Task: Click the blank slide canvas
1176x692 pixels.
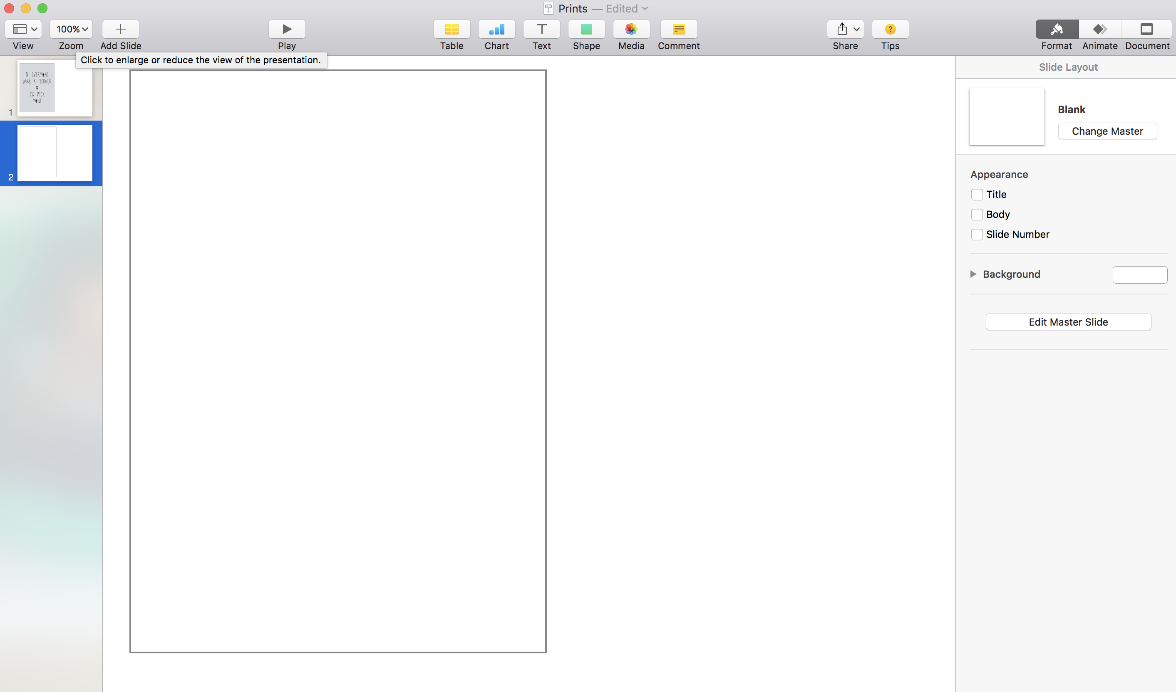Action: point(338,361)
